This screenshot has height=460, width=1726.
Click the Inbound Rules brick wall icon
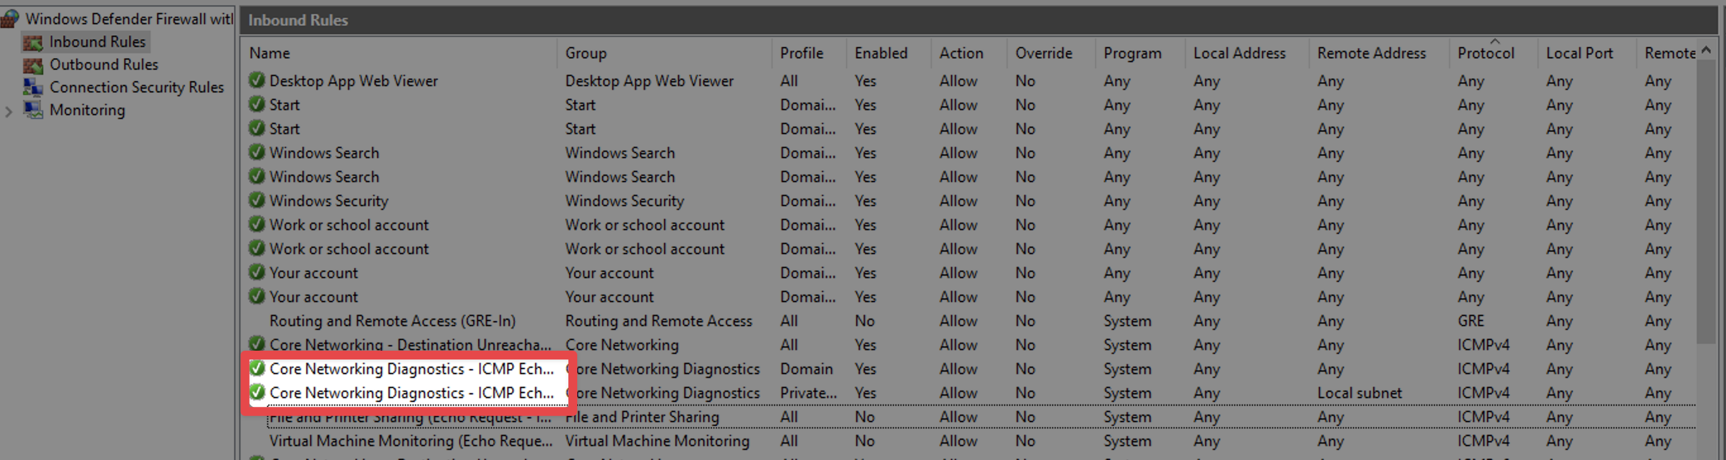[33, 42]
